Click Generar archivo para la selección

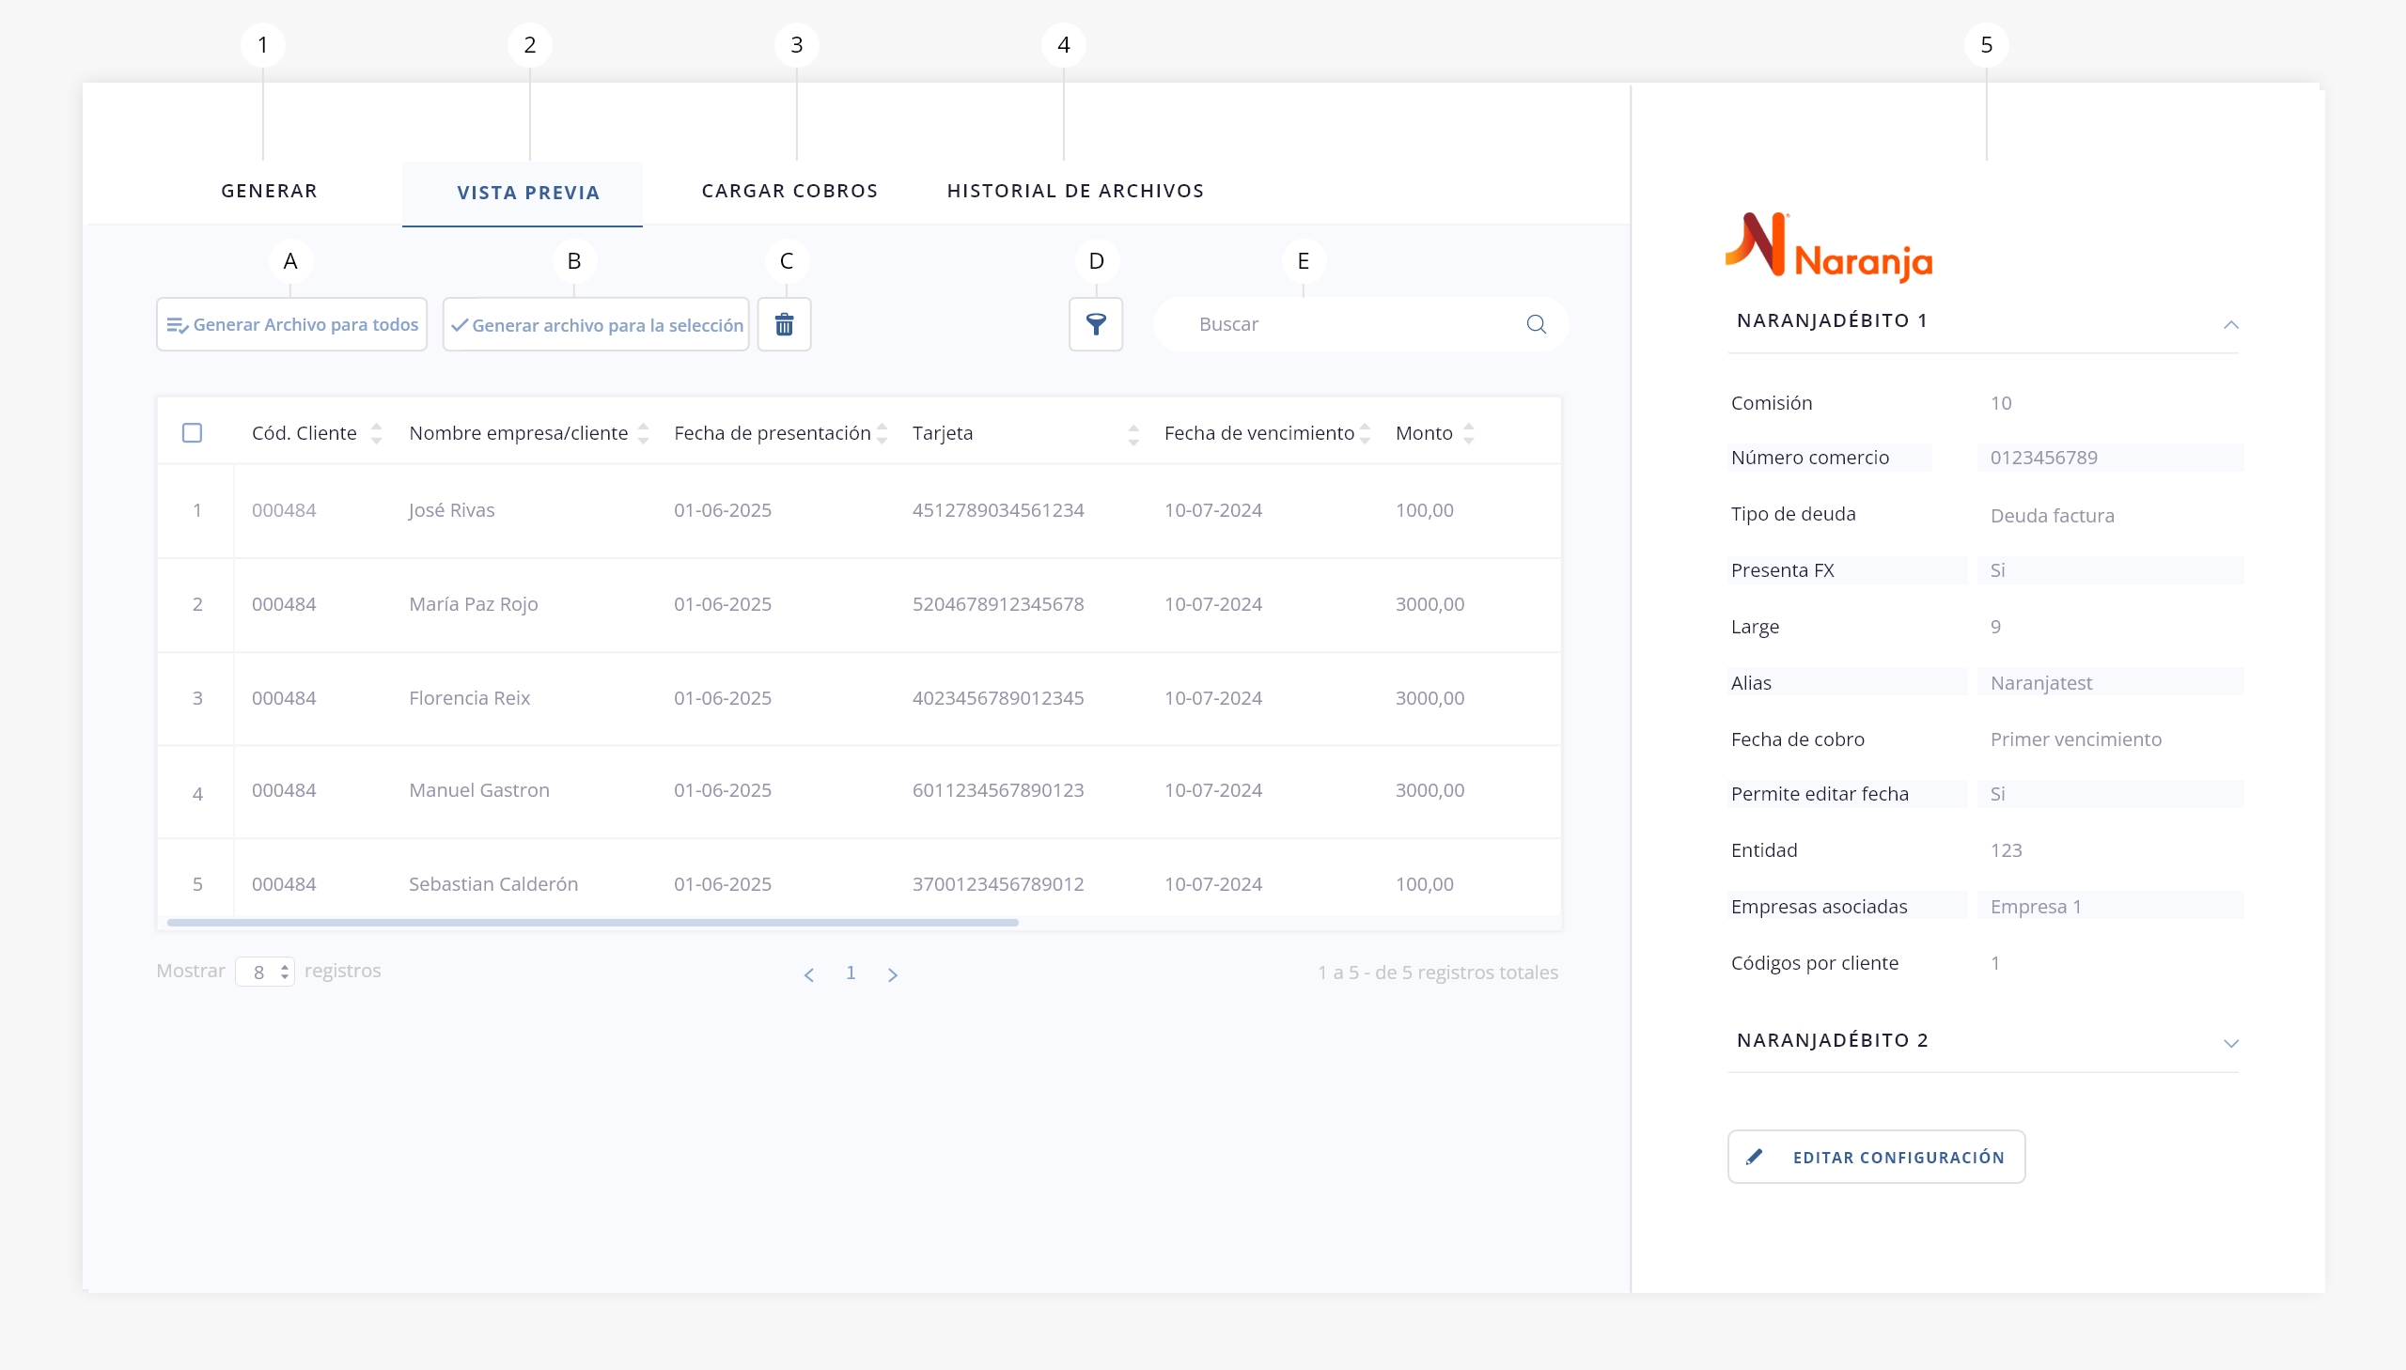tap(596, 324)
